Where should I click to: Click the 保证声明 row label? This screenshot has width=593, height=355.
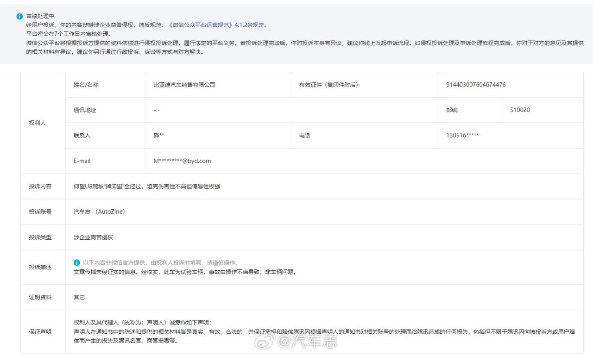40,332
